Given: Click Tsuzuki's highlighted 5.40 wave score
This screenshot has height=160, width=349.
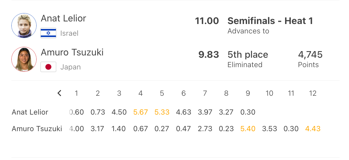Looking at the screenshot, I should click(248, 129).
